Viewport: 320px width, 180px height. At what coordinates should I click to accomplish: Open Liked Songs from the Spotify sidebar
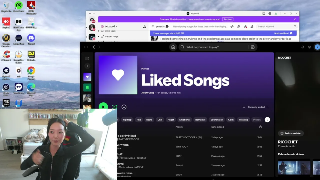tap(87, 77)
